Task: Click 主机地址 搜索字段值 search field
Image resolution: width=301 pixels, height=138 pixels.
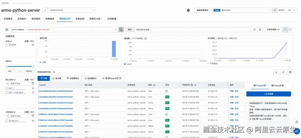Action: coord(18,116)
